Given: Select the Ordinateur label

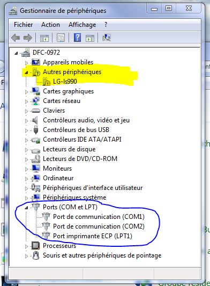Looking at the screenshot, I should (58, 178).
